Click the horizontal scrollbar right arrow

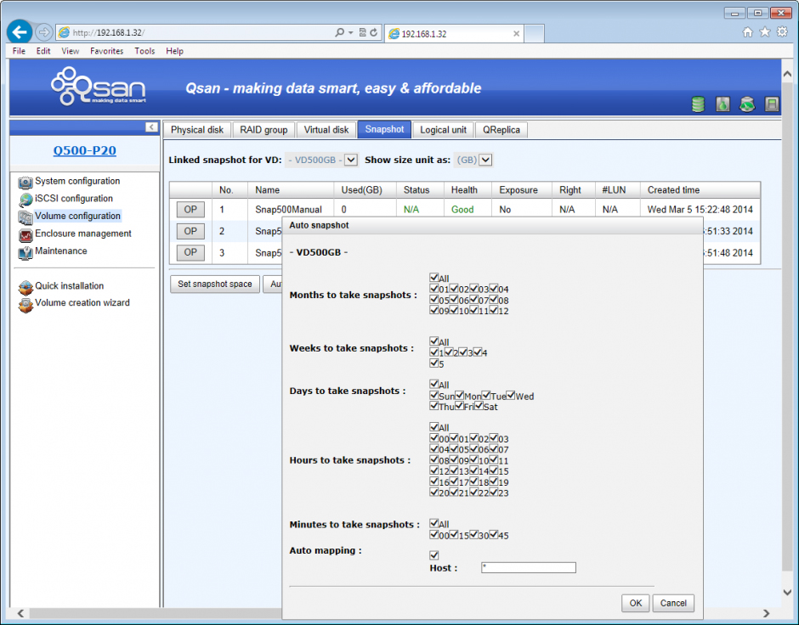click(x=767, y=613)
